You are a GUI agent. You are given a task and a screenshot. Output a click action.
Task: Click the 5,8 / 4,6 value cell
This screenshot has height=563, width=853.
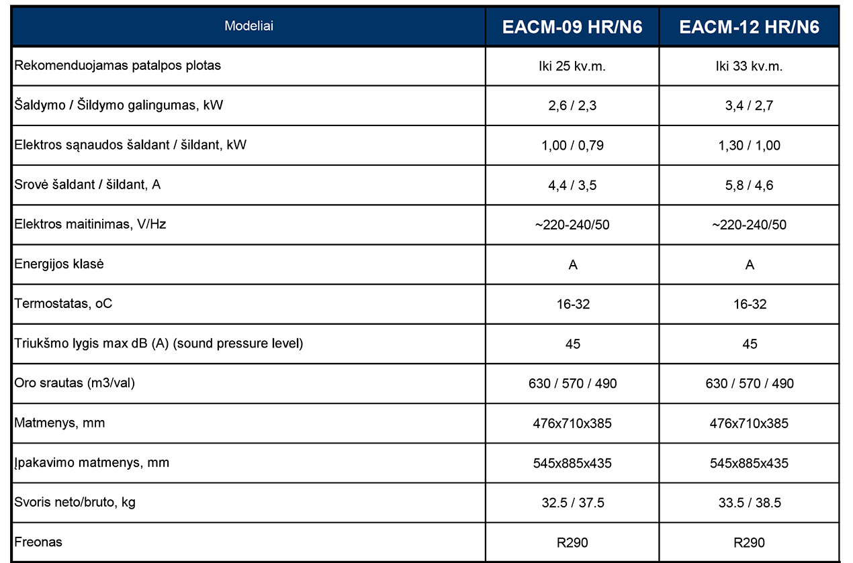pyautogui.click(x=750, y=185)
